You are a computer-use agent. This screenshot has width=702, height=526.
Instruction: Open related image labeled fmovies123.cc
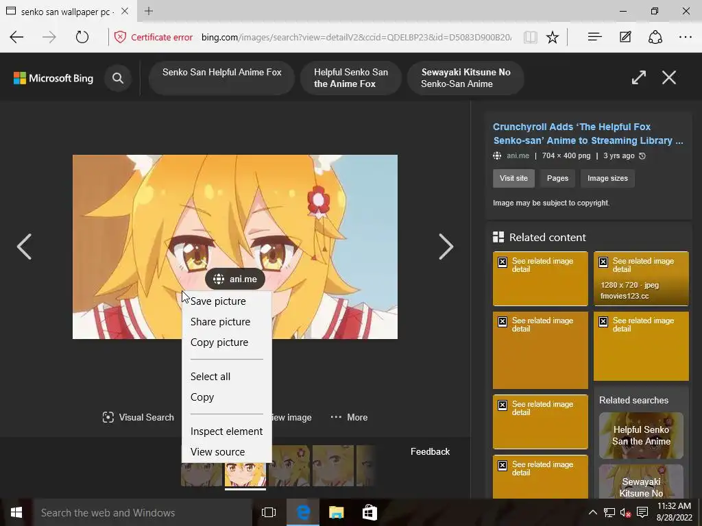(641, 279)
